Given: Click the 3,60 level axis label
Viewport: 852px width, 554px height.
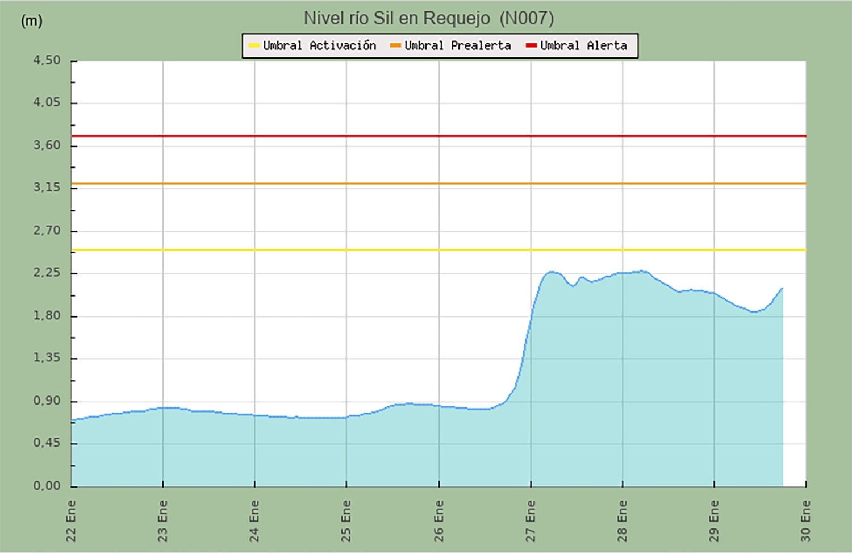Looking at the screenshot, I should point(47,145).
